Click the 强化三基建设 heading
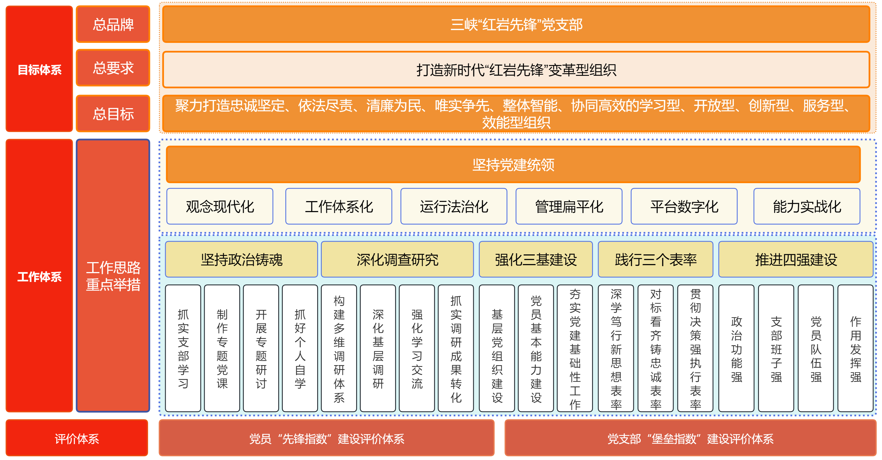The height and width of the screenshot is (460, 882). [536, 259]
